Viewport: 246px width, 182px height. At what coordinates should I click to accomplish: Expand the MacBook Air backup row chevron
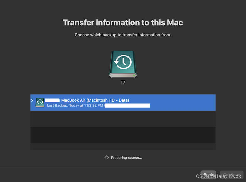(32, 100)
